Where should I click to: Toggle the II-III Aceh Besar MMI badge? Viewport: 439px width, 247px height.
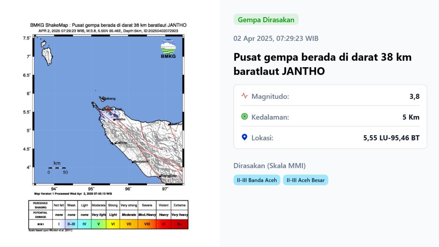[x=305, y=180]
